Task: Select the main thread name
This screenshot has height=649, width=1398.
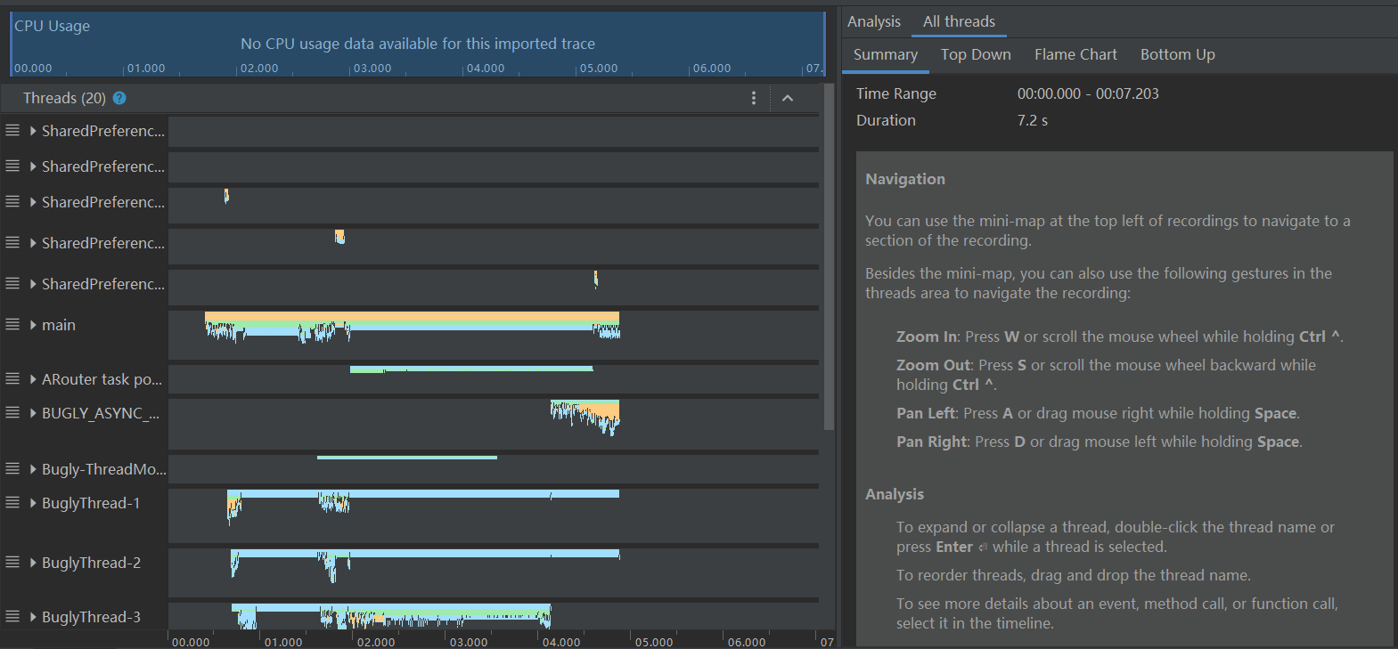Action: pos(59,325)
